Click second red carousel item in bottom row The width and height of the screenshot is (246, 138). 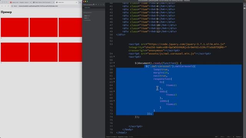pyautogui.click(x=43, y=52)
